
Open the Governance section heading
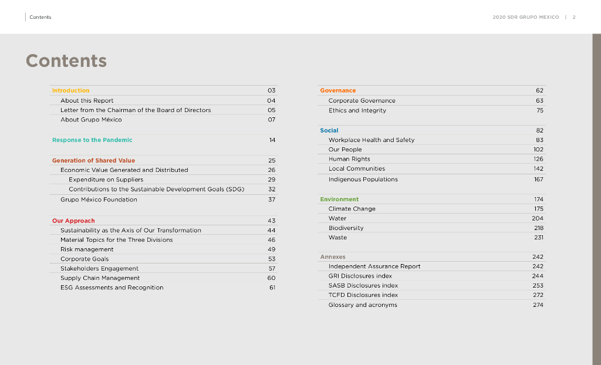click(337, 90)
